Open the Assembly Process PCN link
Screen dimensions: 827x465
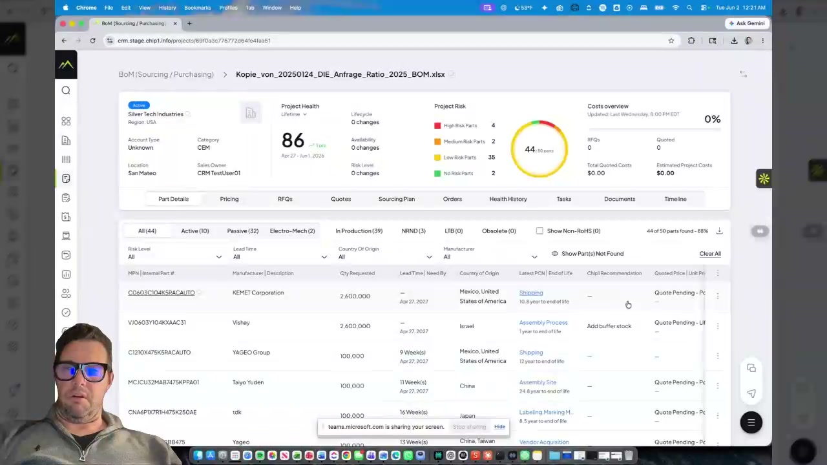(x=543, y=322)
